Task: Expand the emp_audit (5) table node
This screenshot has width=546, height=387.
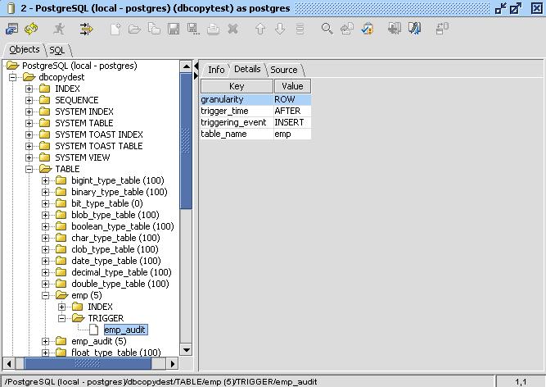Action: 46,341
